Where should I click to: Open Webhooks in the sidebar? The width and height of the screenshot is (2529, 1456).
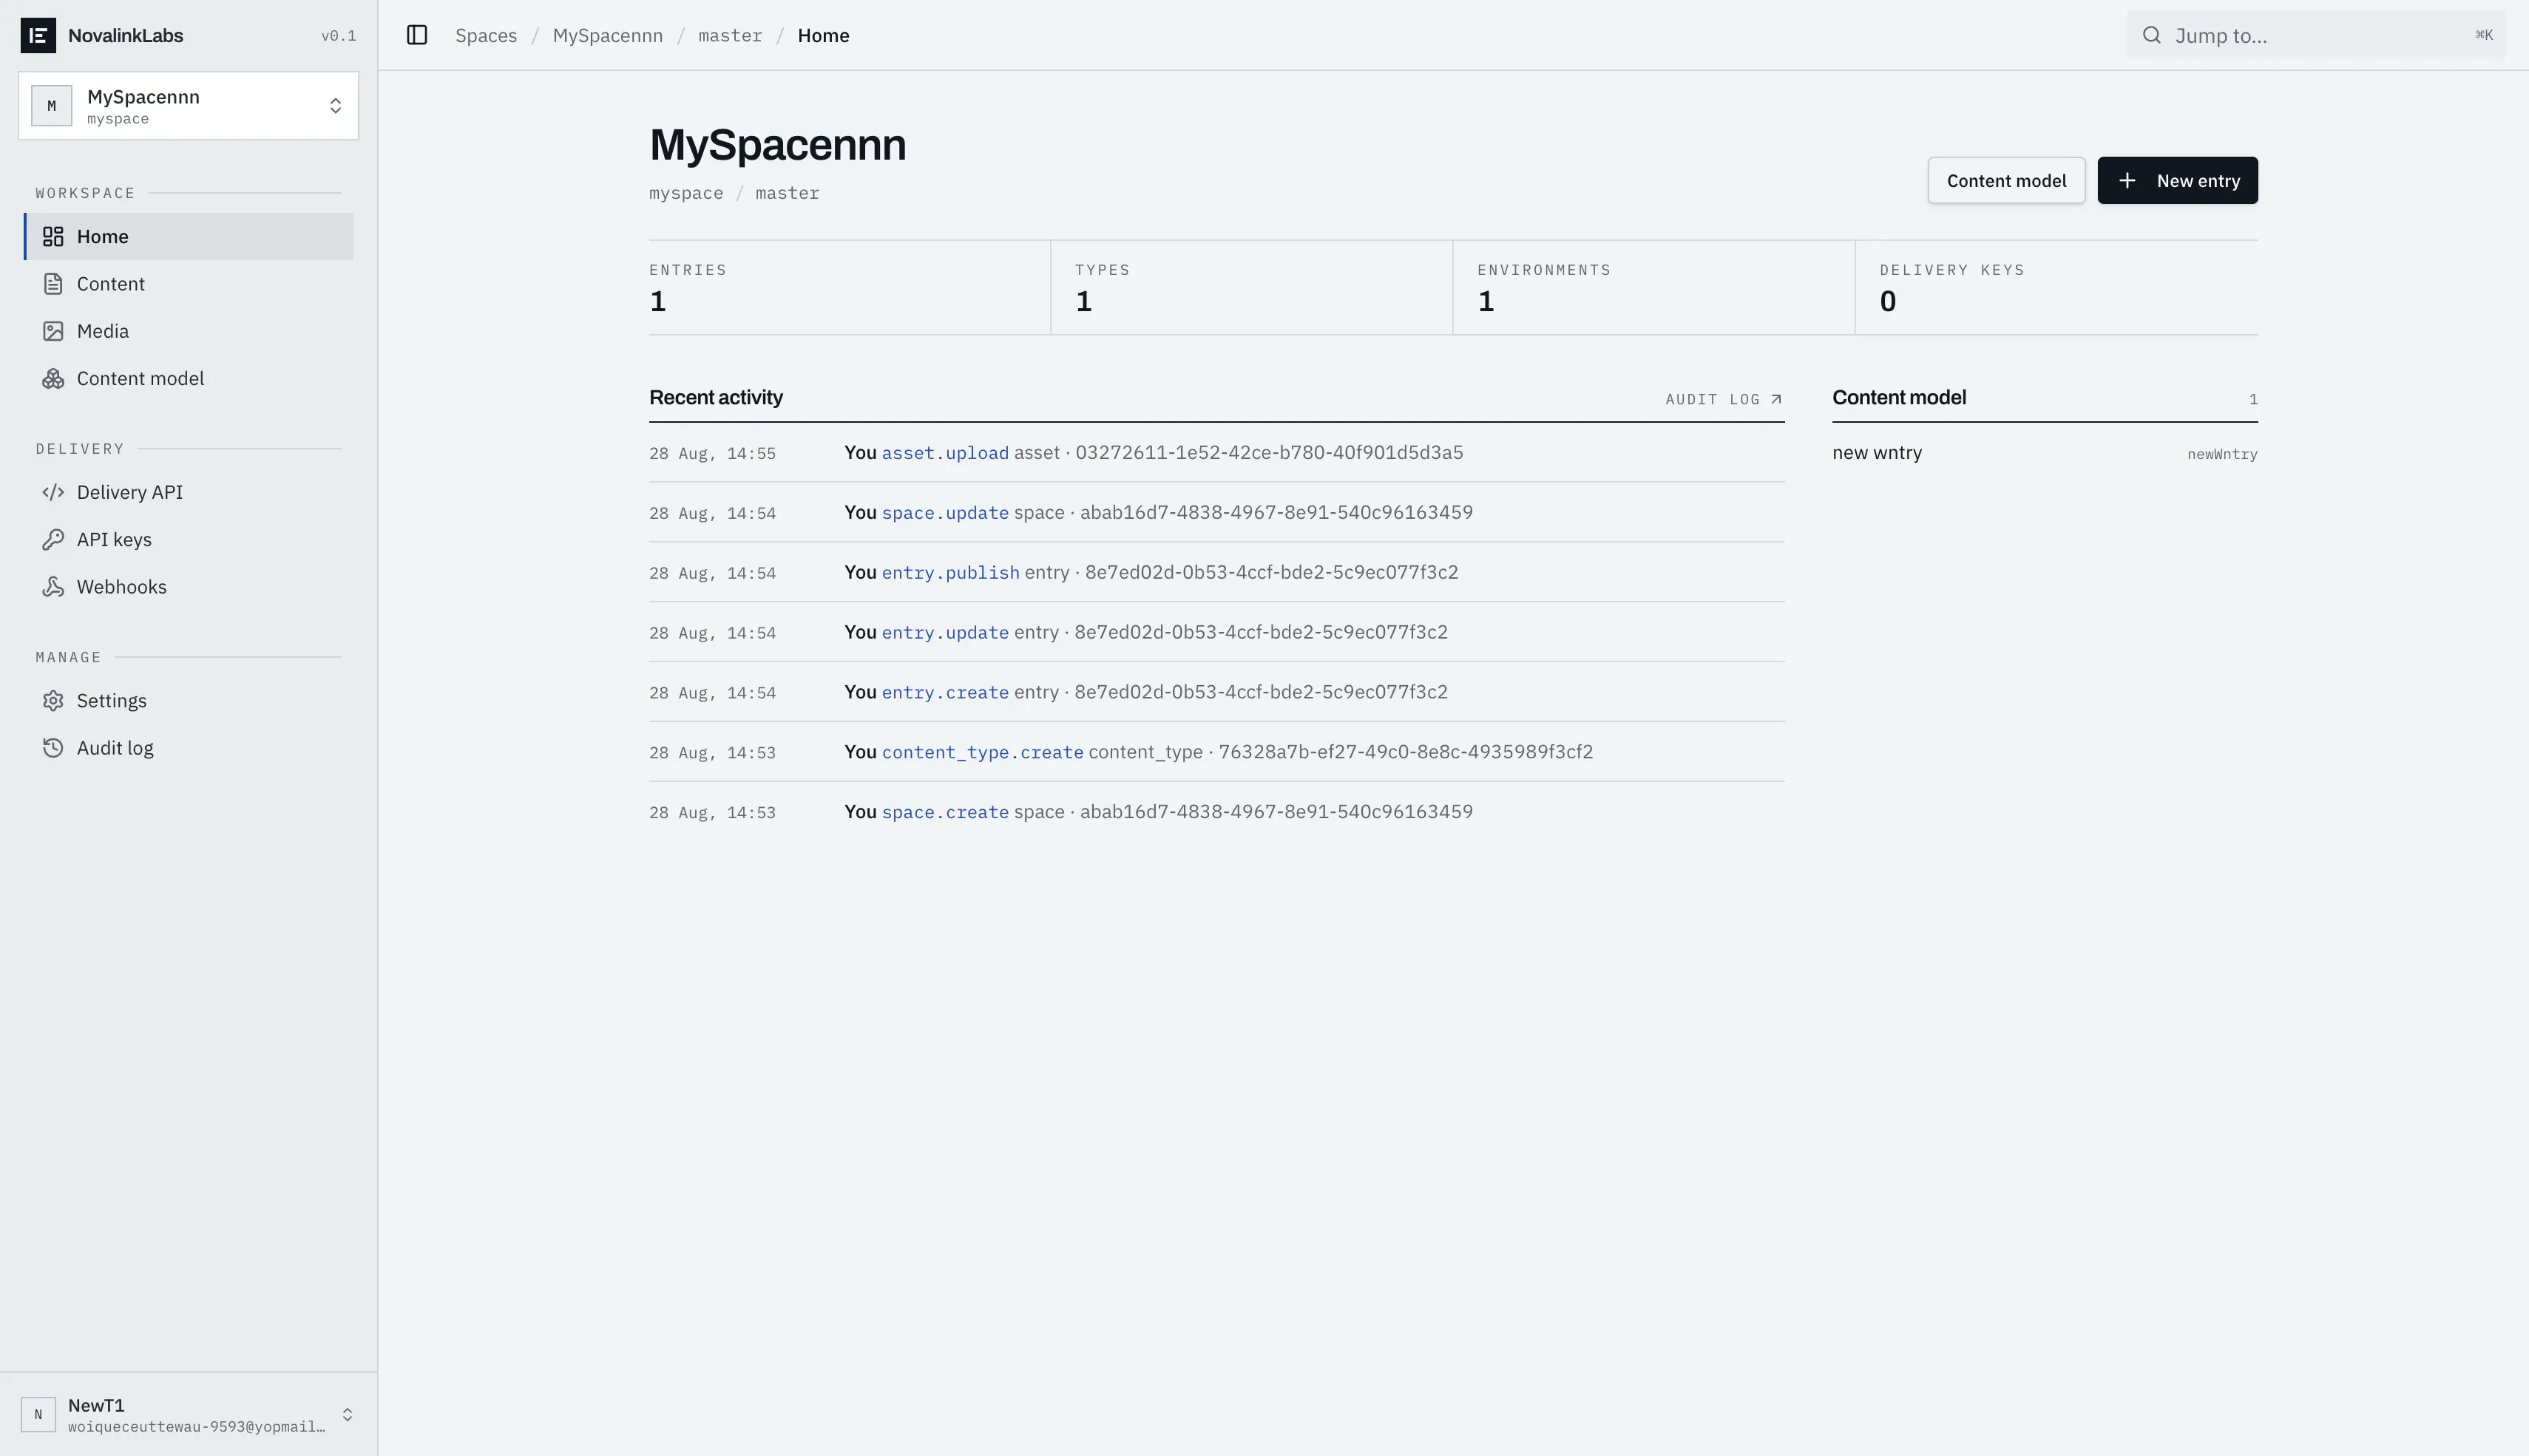click(188, 587)
